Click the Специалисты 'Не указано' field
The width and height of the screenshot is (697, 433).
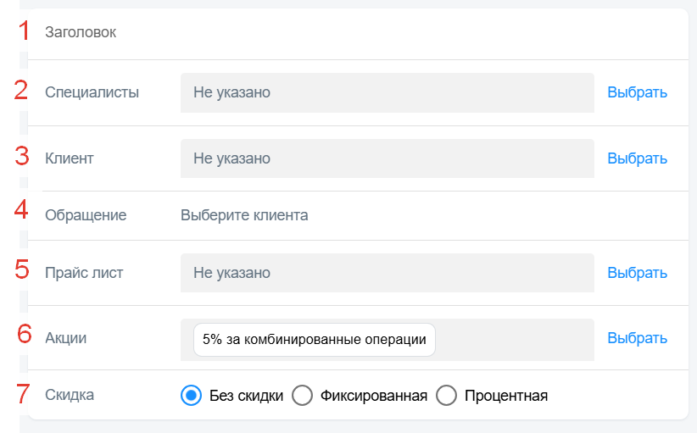coord(388,93)
